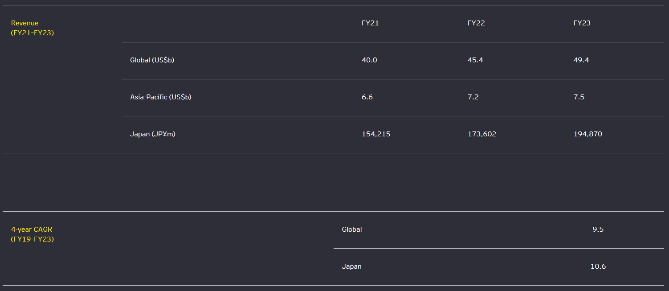
Task: Click the Global (US$b) row label
Action: point(152,60)
